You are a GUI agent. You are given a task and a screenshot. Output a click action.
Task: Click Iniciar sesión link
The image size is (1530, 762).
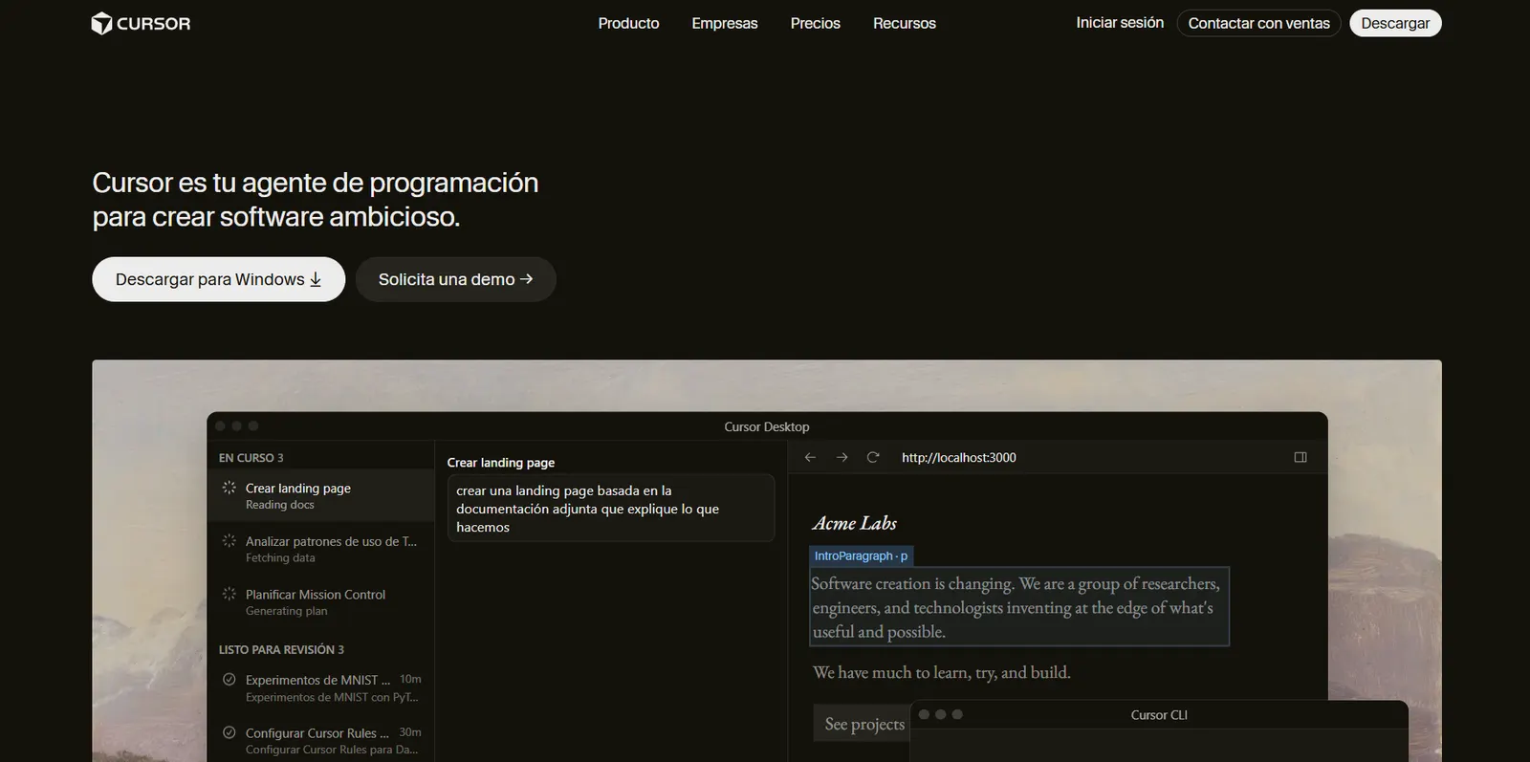click(x=1120, y=23)
